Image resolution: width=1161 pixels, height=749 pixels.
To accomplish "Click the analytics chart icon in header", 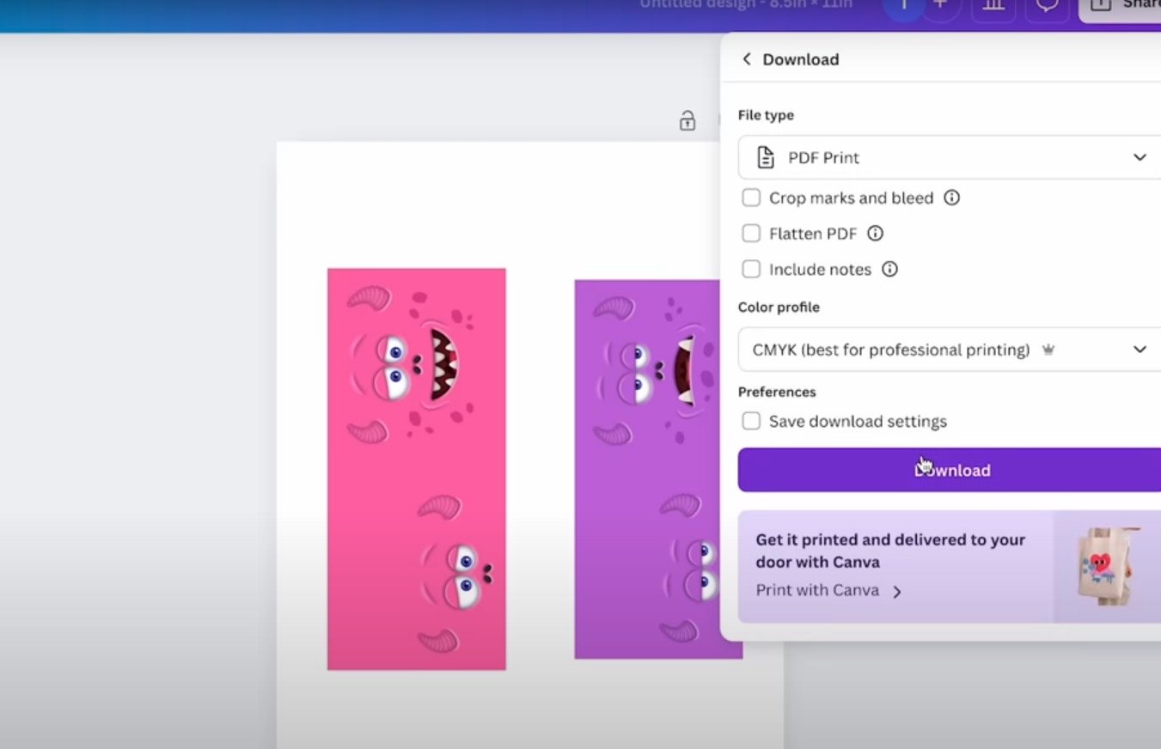I will (x=993, y=7).
